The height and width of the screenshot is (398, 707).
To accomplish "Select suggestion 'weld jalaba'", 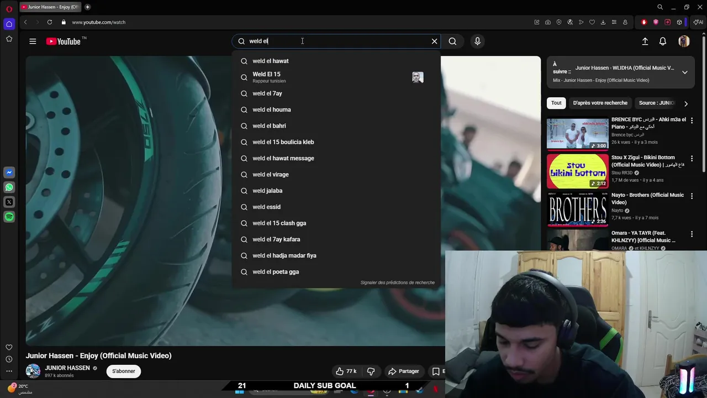I will pos(336,191).
